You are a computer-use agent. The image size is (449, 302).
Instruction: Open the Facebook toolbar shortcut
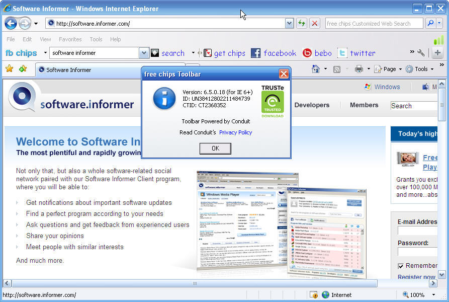[x=274, y=53]
